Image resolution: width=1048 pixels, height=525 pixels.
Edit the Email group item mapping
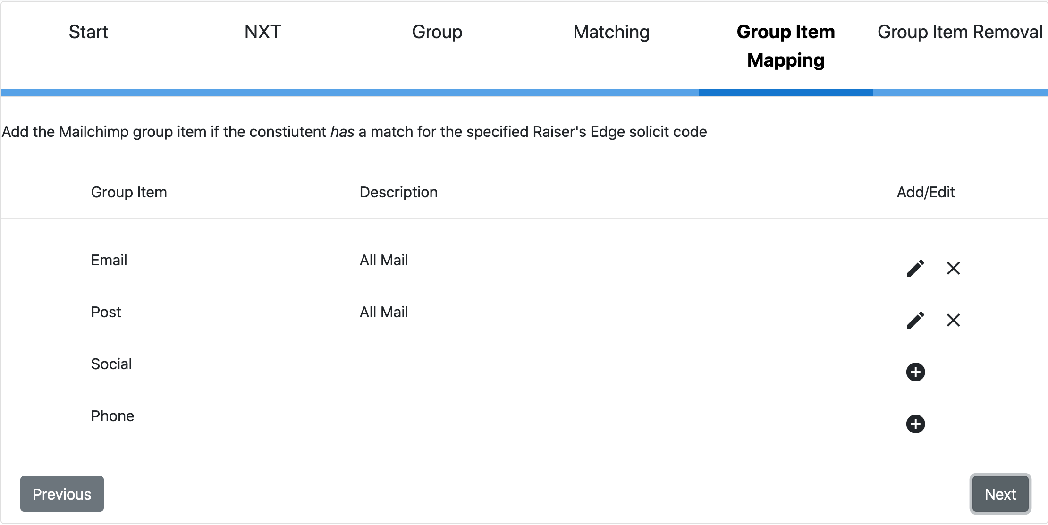[915, 268]
